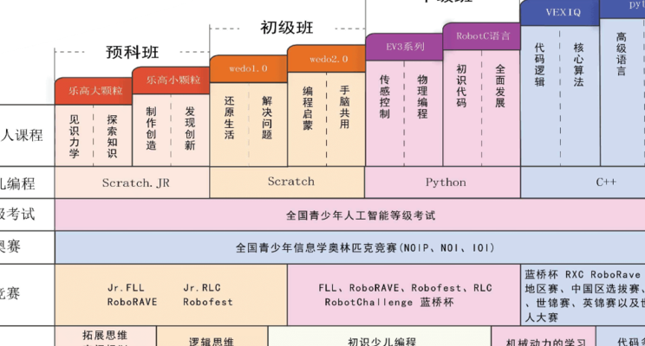Click the 还原生活 column text
This screenshot has width=645, height=346.
click(229, 118)
